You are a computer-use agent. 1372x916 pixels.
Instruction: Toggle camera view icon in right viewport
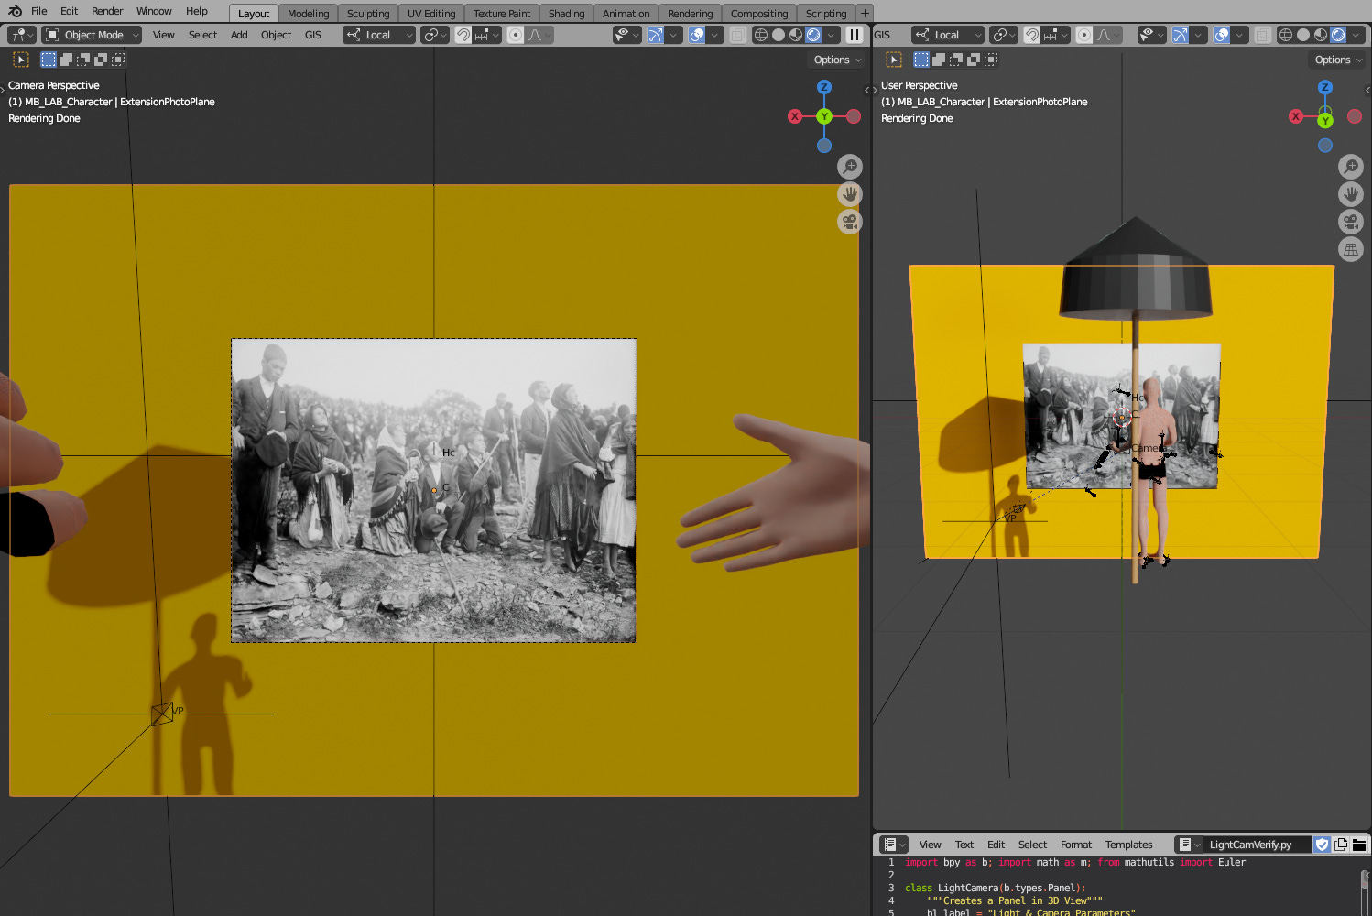coord(1351,222)
